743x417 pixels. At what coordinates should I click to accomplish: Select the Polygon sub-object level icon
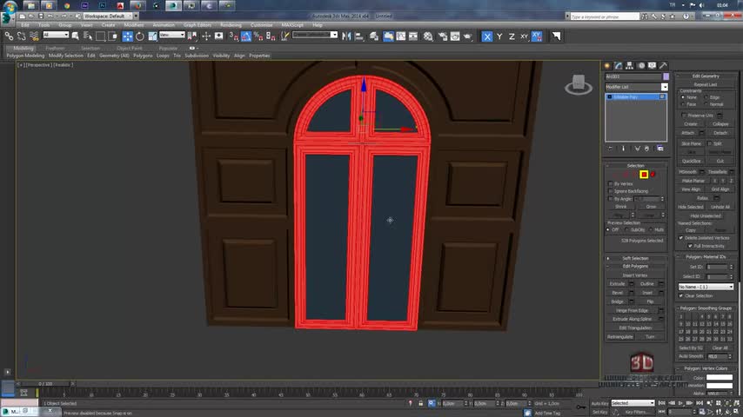tap(644, 175)
